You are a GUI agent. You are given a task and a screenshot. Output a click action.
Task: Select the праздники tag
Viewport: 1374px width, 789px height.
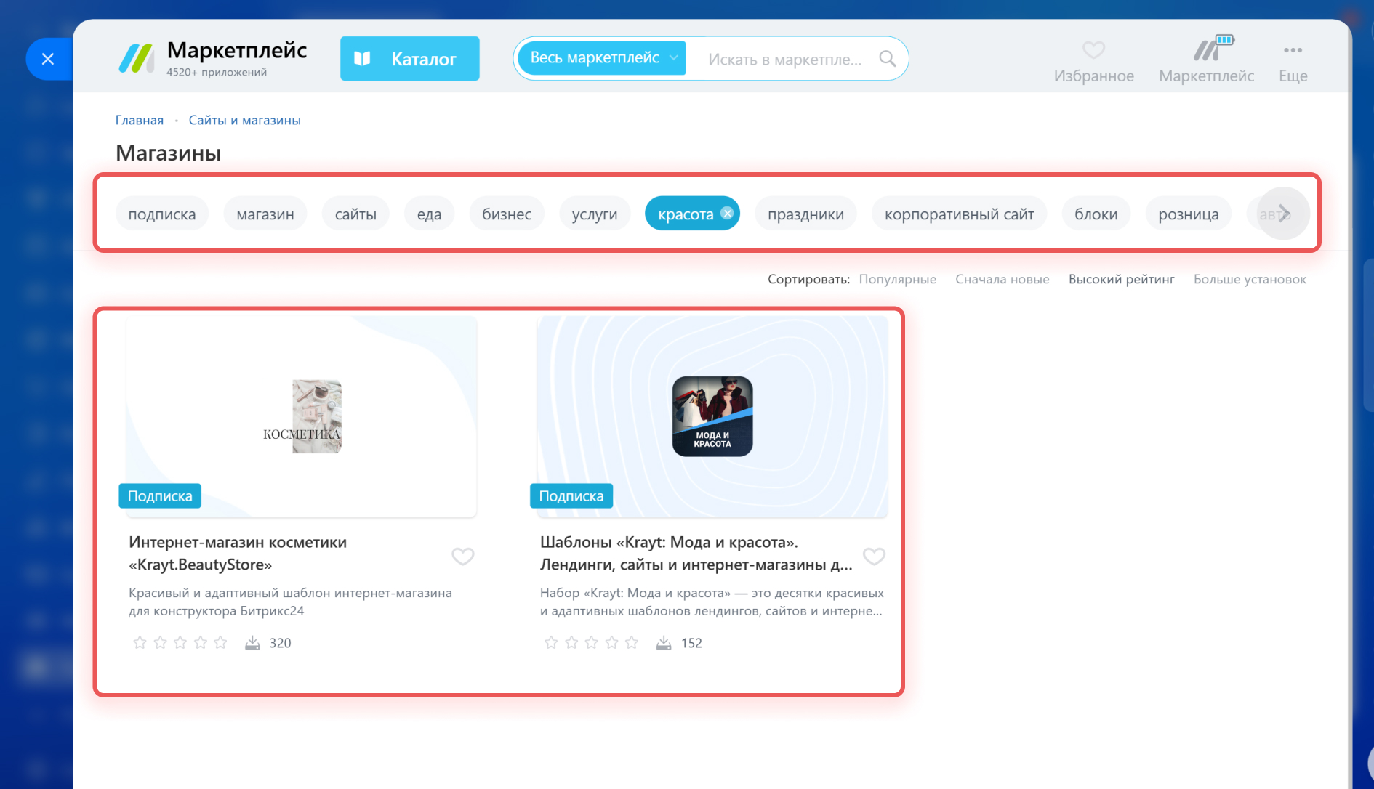806,214
